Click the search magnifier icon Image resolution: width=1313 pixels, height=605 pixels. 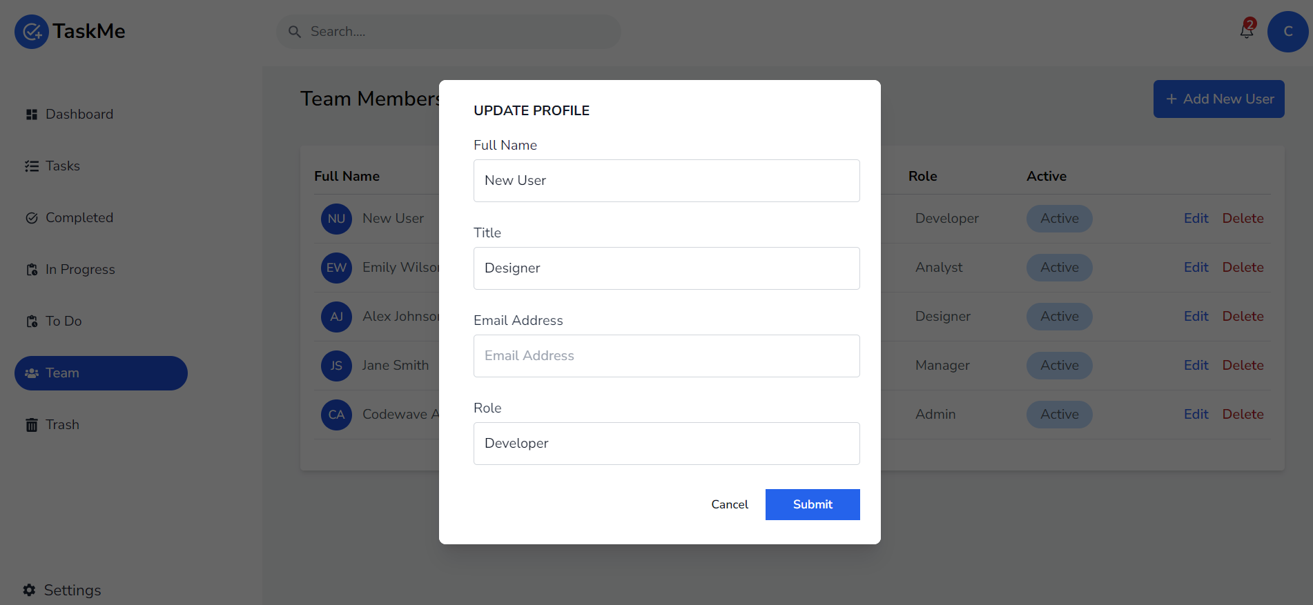tap(295, 32)
